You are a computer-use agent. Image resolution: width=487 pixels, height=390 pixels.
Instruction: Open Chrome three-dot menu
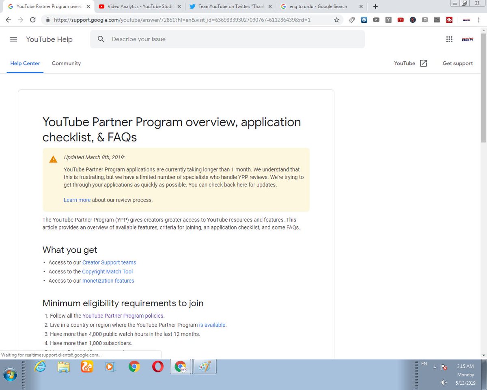480,19
